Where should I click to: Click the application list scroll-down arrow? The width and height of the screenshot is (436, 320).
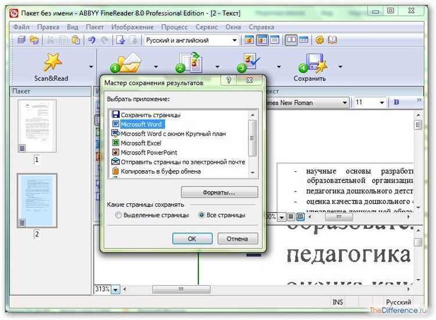[252, 172]
